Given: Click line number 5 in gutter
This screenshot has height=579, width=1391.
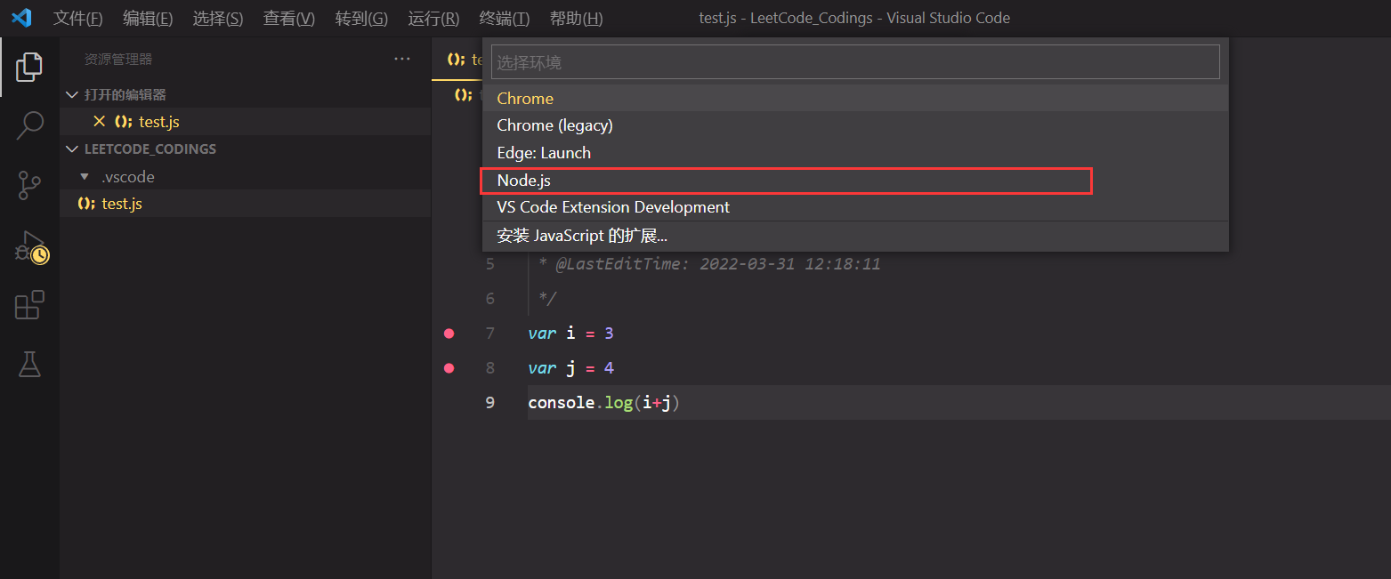Looking at the screenshot, I should (489, 264).
